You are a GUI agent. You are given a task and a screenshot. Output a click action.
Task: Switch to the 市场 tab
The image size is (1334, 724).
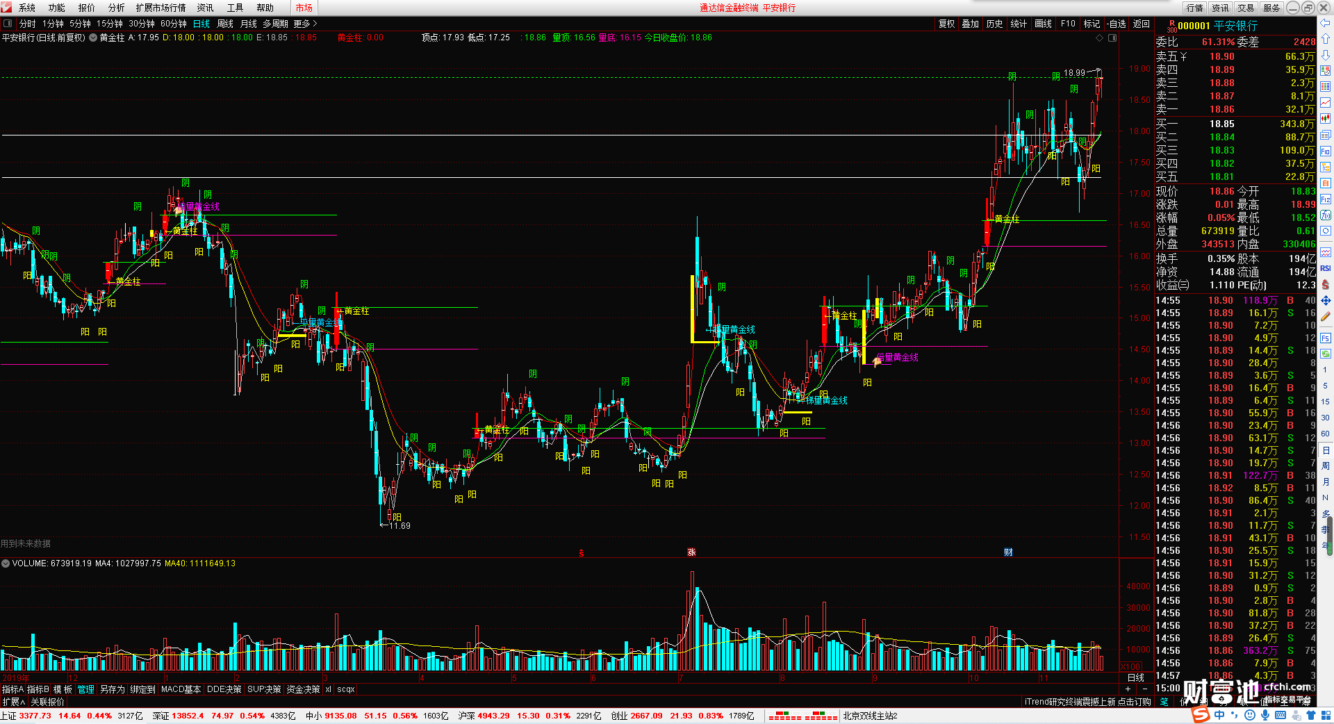click(x=304, y=8)
